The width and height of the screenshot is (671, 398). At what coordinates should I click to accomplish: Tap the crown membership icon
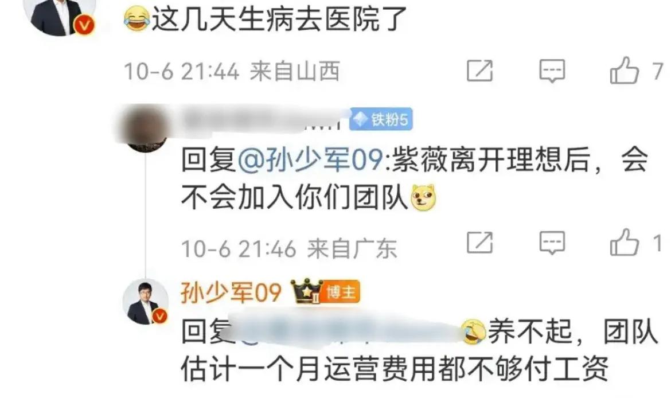point(306,291)
